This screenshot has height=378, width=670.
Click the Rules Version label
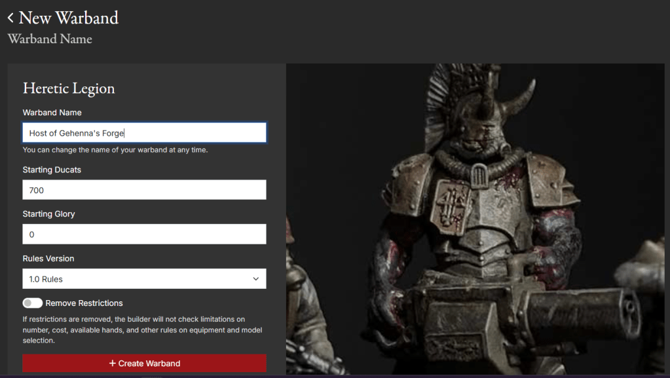(x=48, y=259)
